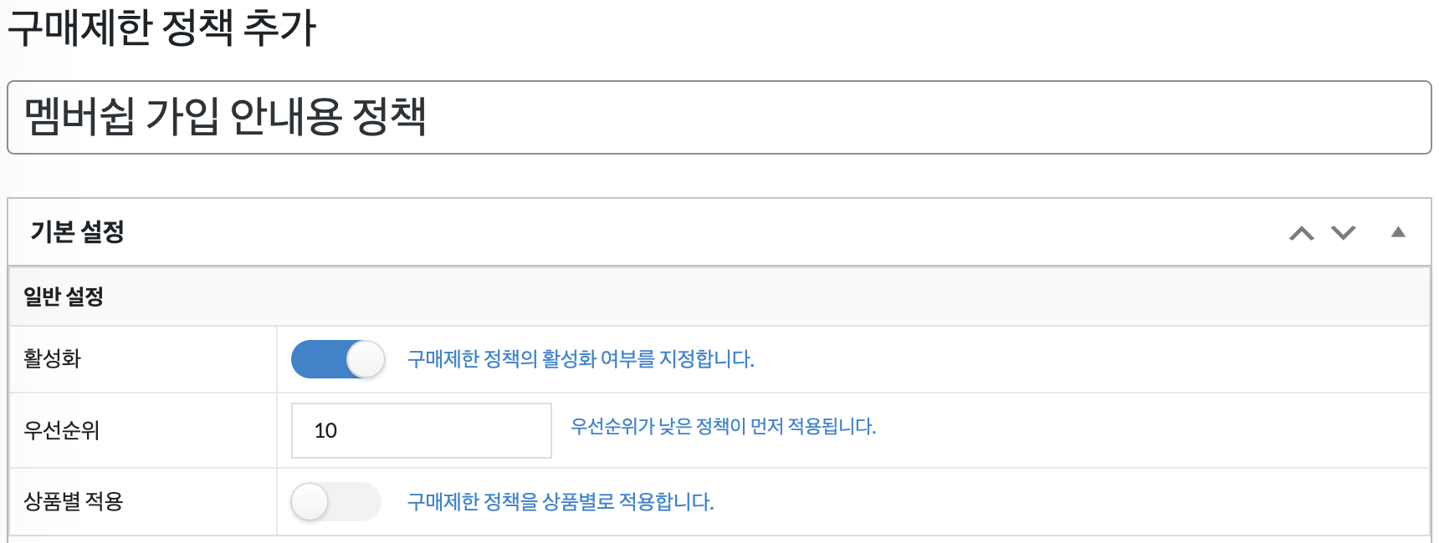Click the policy title field containing 멤버쉽 가입 안내용 정책
This screenshot has width=1439, height=543.
pos(719,118)
